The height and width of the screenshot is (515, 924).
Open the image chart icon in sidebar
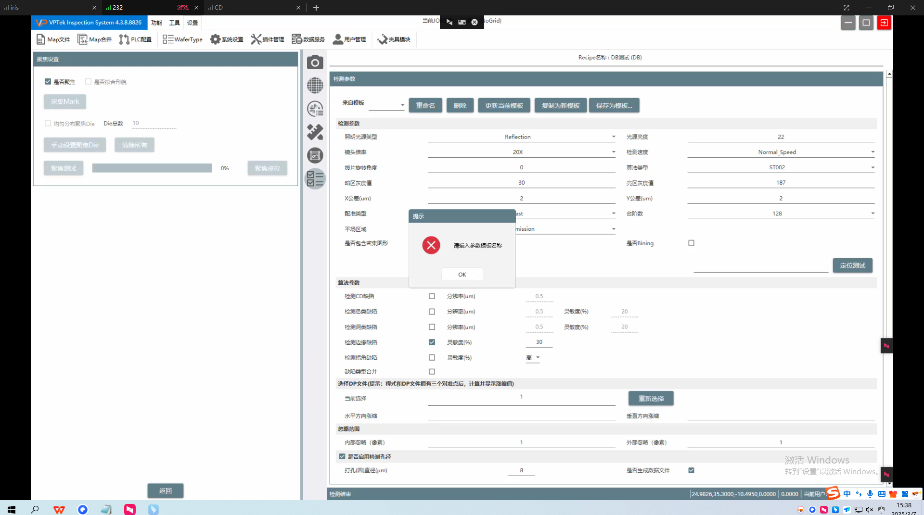(x=315, y=155)
